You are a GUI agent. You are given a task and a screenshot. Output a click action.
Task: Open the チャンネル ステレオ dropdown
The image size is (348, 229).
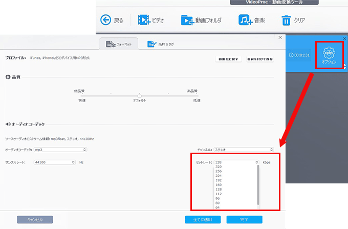pyautogui.click(x=244, y=150)
